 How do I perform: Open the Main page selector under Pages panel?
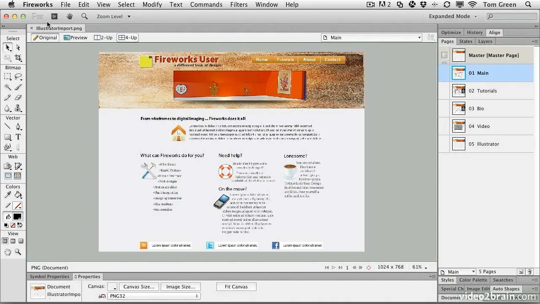click(x=458, y=272)
